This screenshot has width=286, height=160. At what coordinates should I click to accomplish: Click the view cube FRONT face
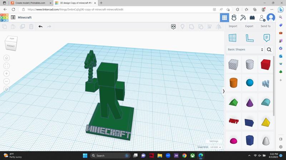click(x=11, y=46)
